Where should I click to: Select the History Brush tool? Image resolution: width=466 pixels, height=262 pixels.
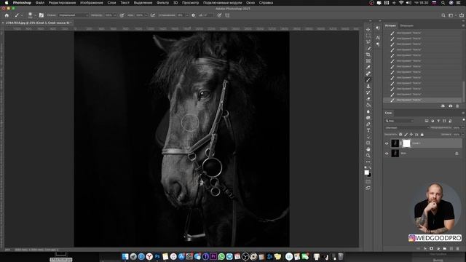(368, 92)
